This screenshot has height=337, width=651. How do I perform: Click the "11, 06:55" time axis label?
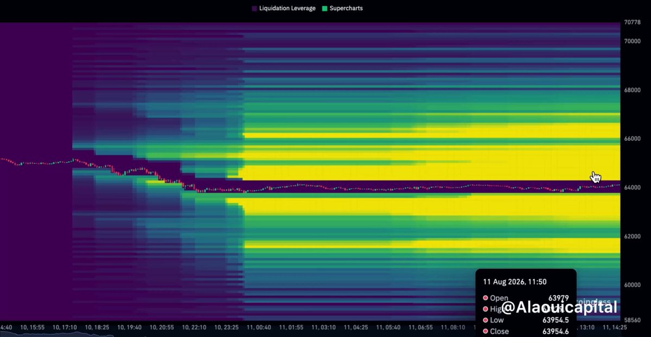click(x=421, y=327)
